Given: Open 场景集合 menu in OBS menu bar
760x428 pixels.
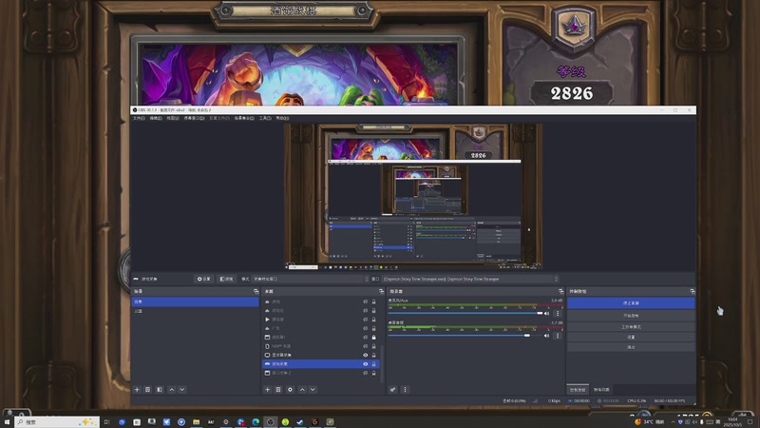Looking at the screenshot, I should 244,118.
